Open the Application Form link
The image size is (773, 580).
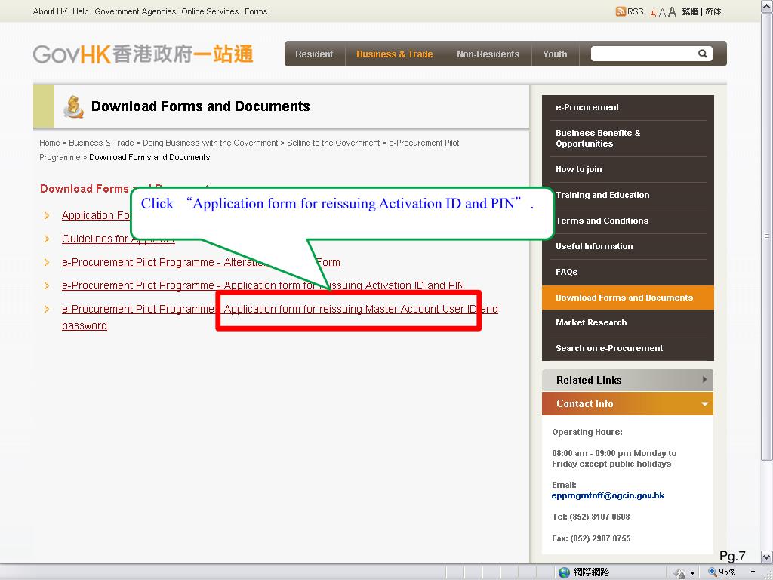coord(96,215)
